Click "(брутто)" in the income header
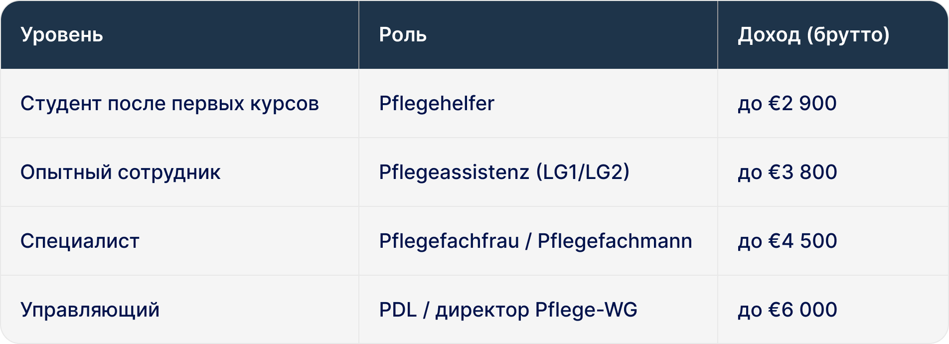This screenshot has width=949, height=344. (848, 35)
